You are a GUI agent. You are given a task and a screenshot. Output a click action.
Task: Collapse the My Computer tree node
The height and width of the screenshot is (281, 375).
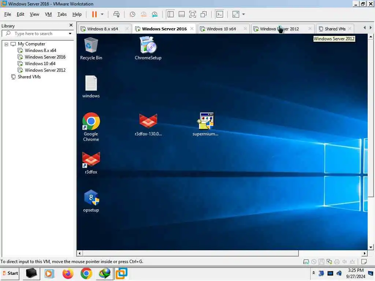[x=7, y=44]
